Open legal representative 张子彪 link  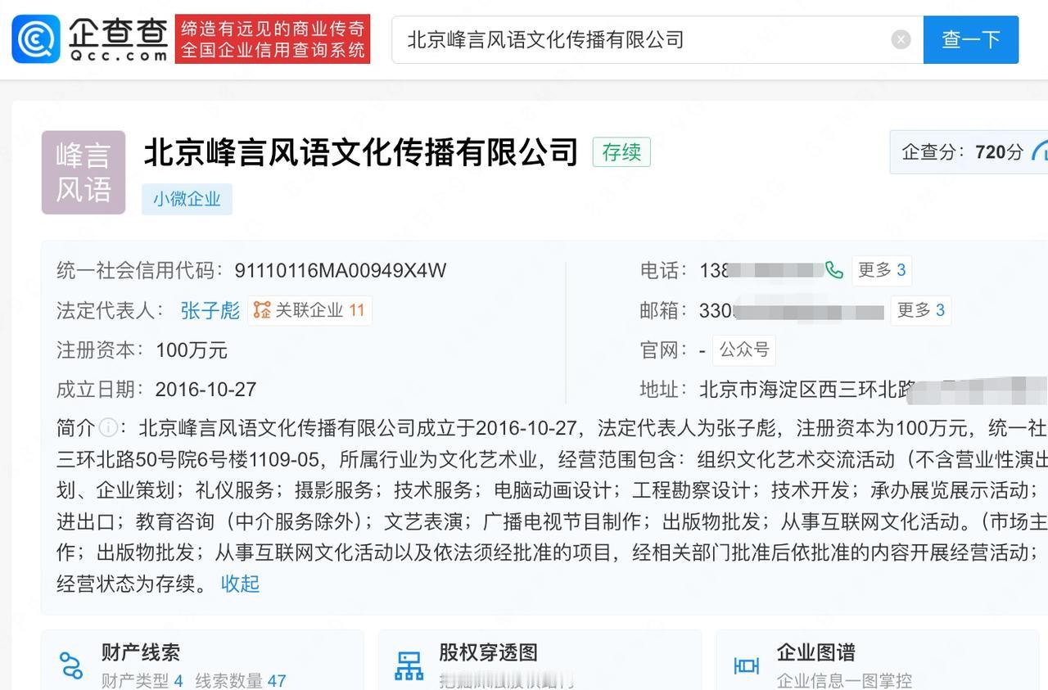click(x=210, y=310)
